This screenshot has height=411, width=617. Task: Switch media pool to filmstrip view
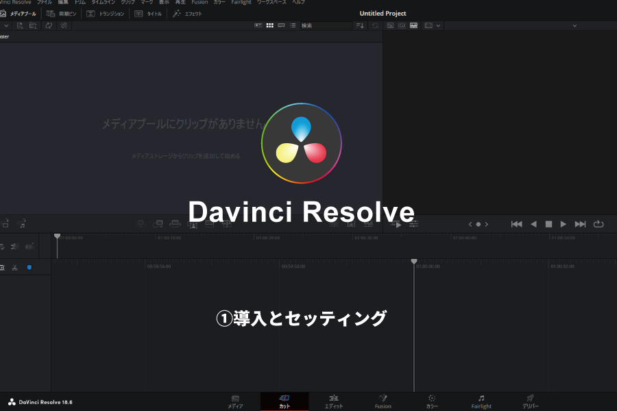(x=281, y=25)
